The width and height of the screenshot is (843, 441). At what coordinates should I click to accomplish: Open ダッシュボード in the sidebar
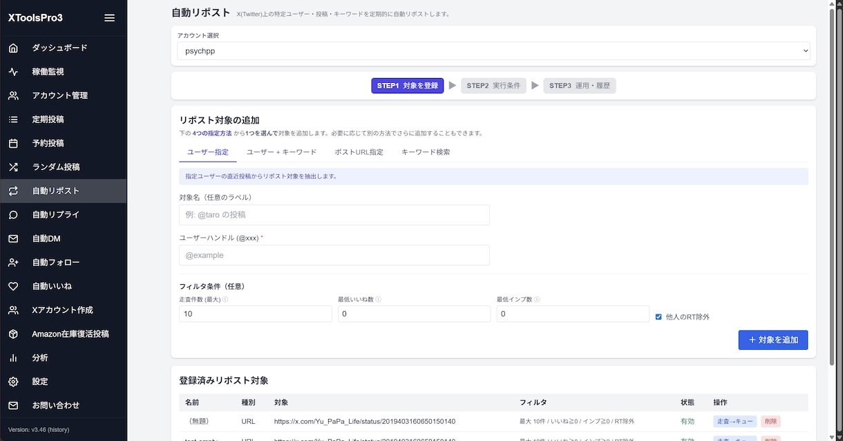(x=63, y=48)
